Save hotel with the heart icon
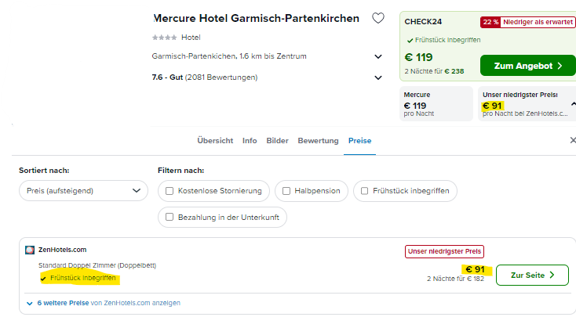Screen dimensions: 576x317 tap(378, 18)
